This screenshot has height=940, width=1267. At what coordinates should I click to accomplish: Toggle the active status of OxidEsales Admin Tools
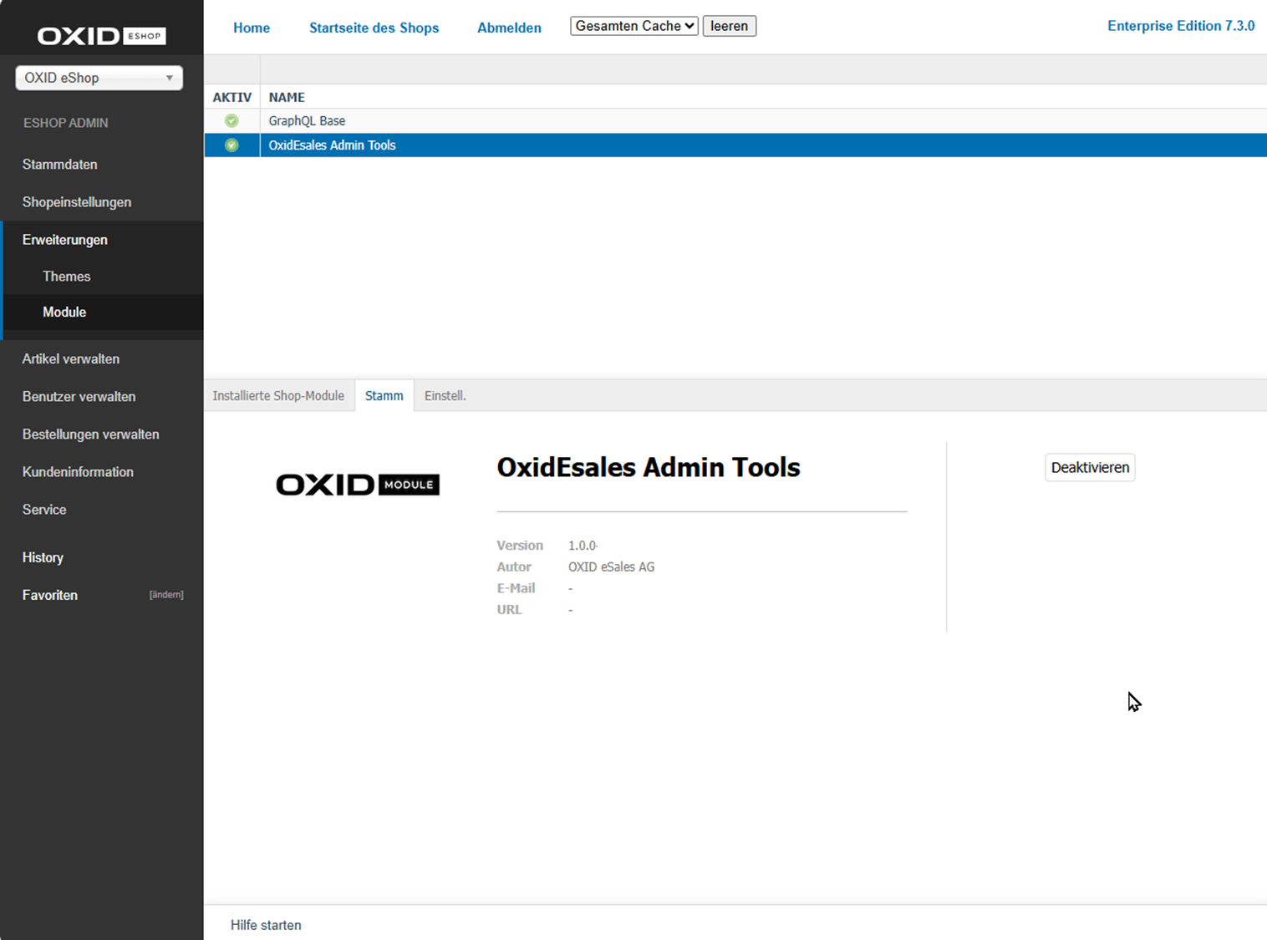coord(1089,467)
